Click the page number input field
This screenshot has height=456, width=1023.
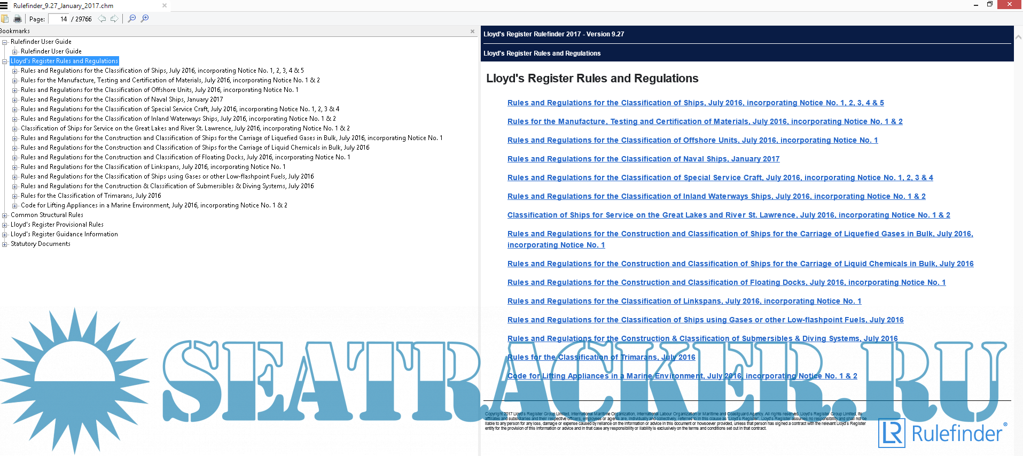(x=59, y=19)
